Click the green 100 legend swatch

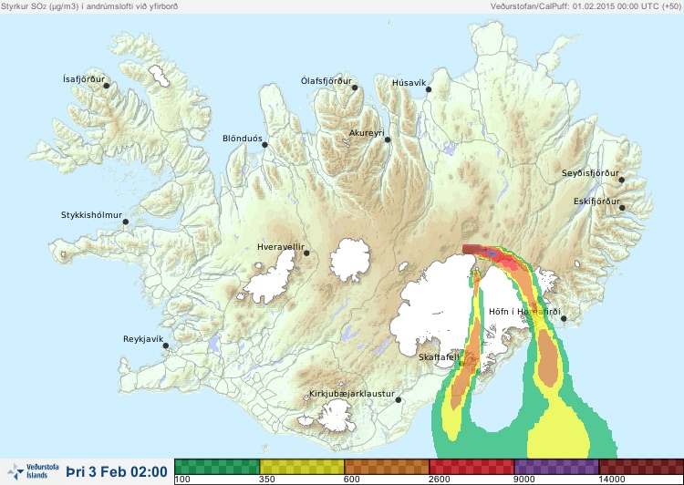click(x=217, y=466)
